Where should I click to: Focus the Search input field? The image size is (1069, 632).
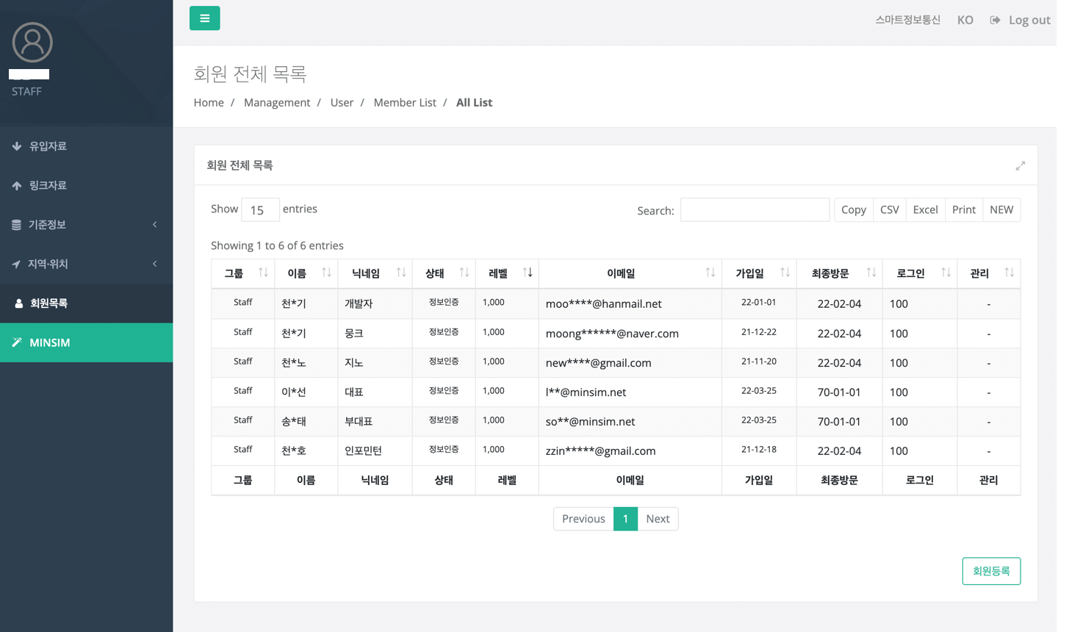(x=755, y=210)
